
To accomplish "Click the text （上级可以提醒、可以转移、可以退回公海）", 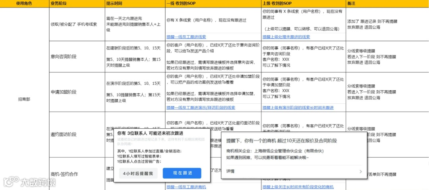I will click(302, 29).
